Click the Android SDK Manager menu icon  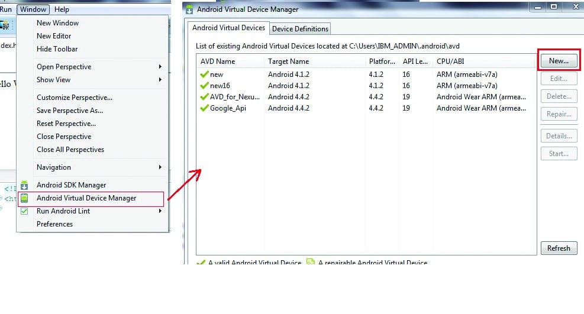24,185
